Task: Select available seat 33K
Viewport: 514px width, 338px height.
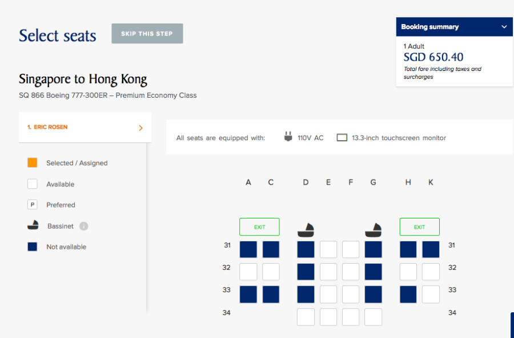Action: pyautogui.click(x=431, y=294)
